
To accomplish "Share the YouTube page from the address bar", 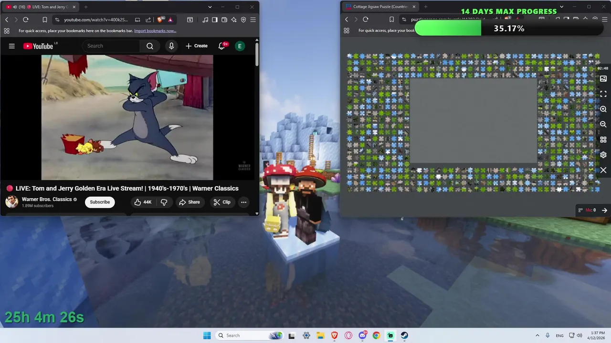I will (148, 20).
